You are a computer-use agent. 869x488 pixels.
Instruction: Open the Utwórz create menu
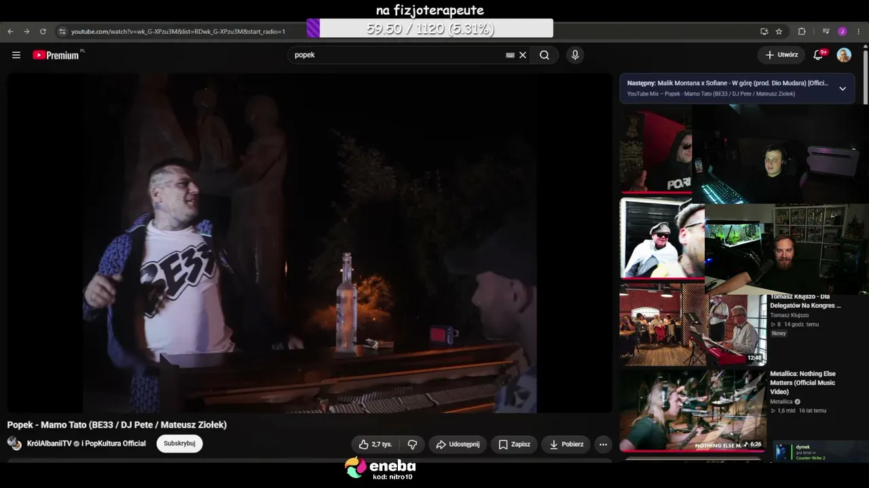(781, 55)
